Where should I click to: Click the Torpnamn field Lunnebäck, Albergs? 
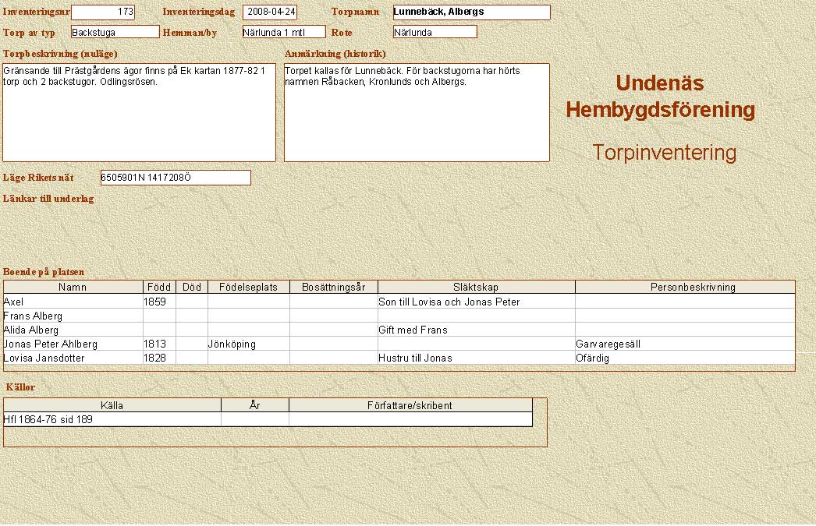(x=471, y=12)
